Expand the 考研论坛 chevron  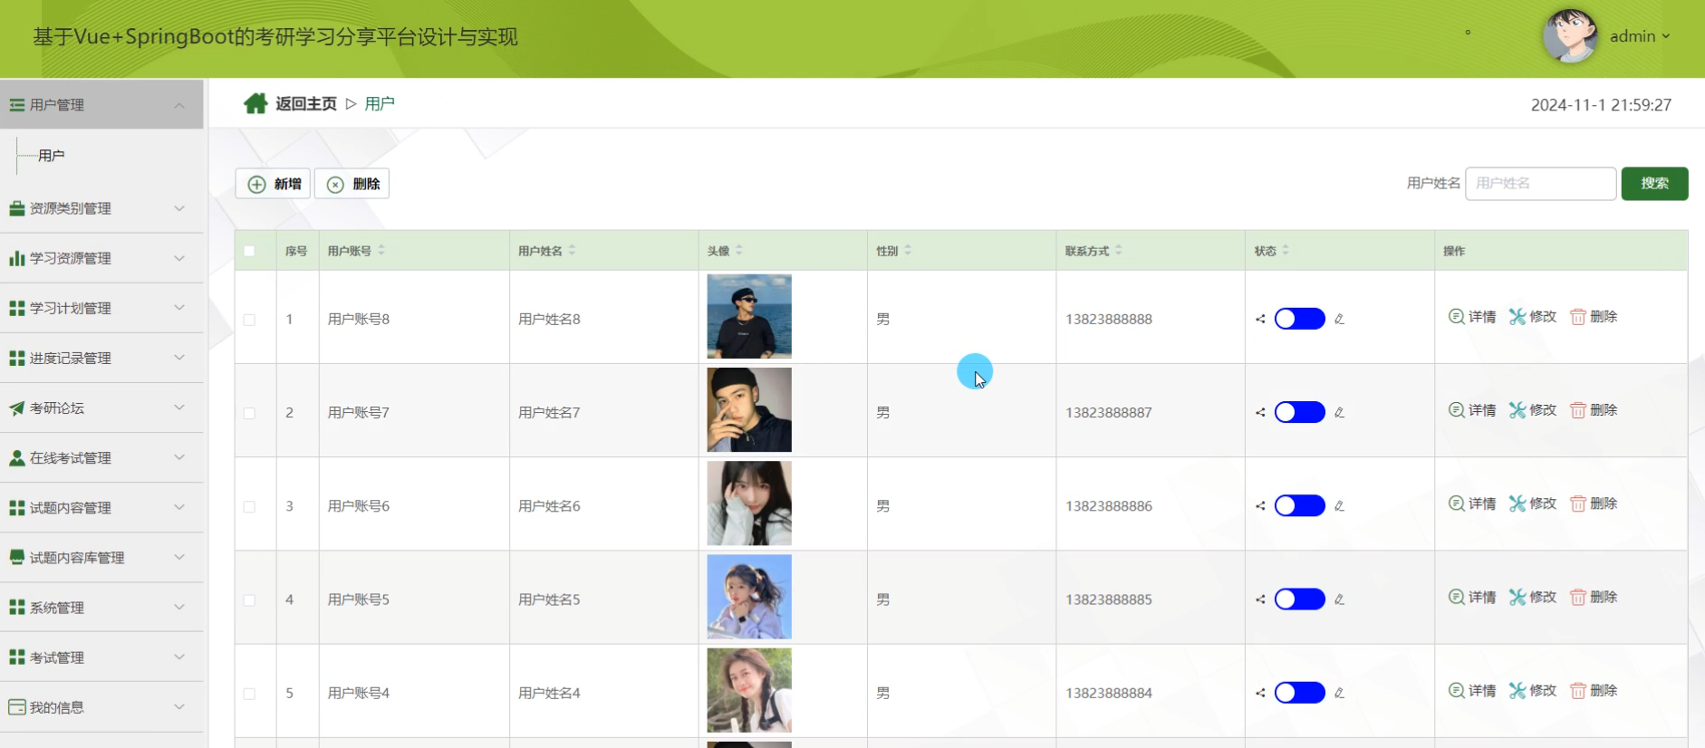(x=179, y=408)
